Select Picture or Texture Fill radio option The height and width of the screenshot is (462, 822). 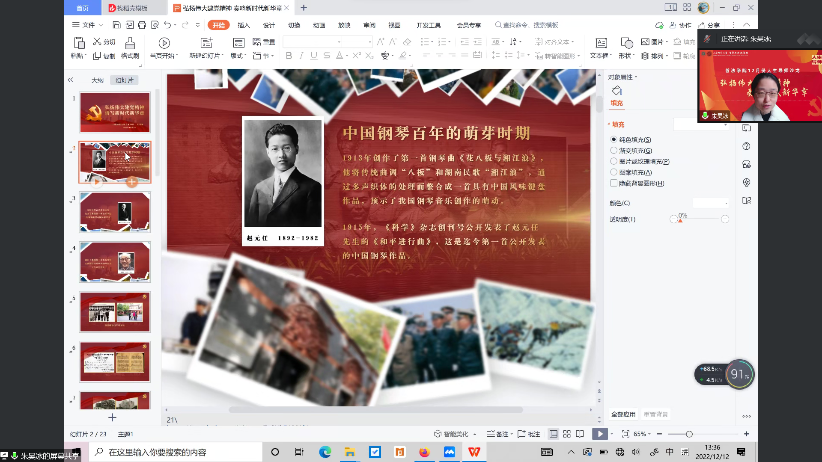point(614,161)
